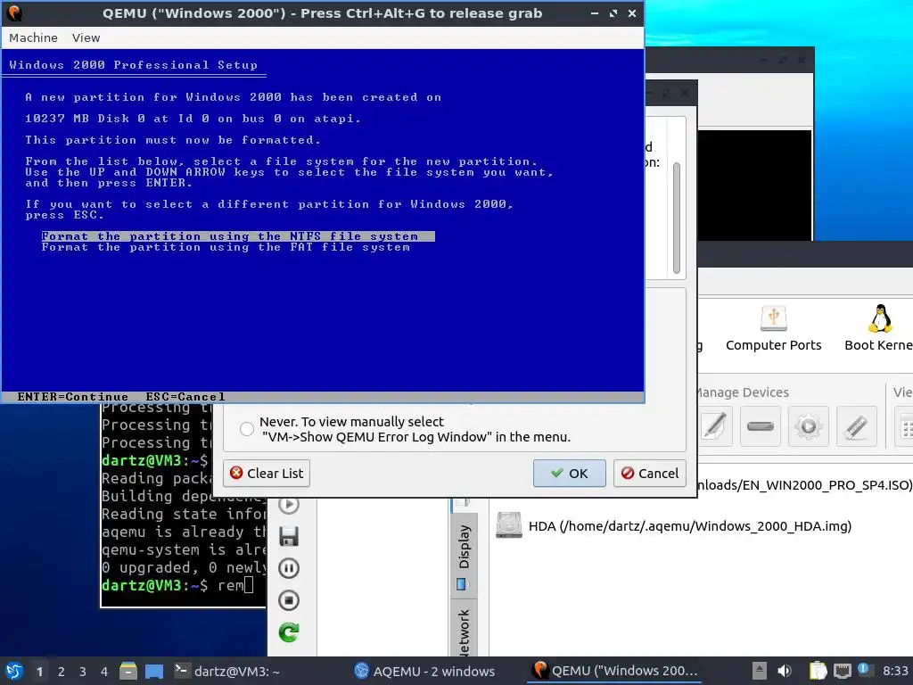Open the Boot Kernel section in AQEMU
The image size is (913, 685).
[878, 329]
